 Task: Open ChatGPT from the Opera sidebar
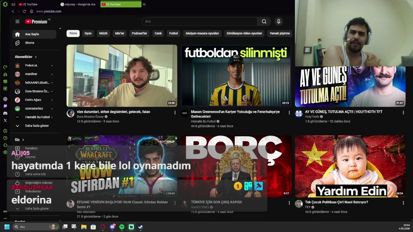coord(5,99)
